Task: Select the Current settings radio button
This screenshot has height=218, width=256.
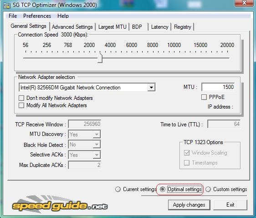Action: pos(118,189)
